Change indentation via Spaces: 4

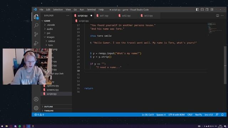[x=161, y=114]
